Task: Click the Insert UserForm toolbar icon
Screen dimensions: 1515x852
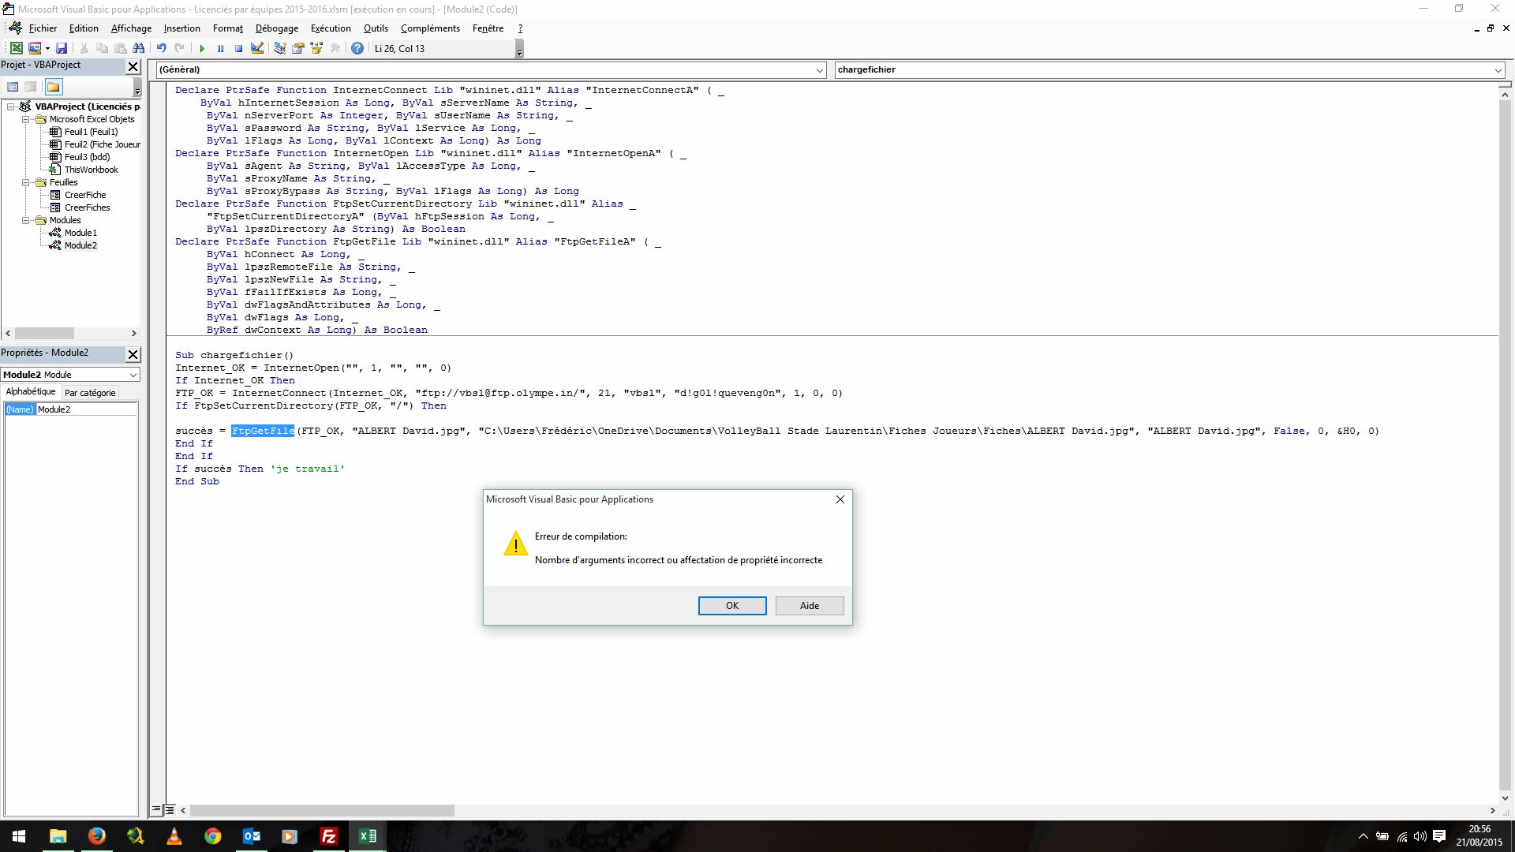Action: (x=35, y=48)
